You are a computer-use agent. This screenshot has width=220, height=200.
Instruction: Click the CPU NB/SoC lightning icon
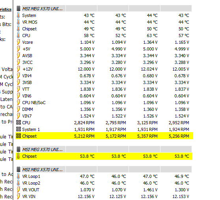click(x=19, y=103)
